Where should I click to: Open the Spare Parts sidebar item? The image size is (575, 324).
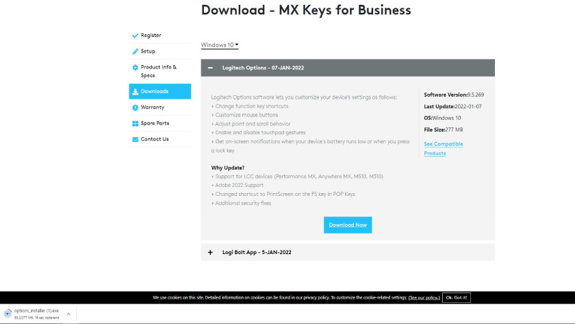pyautogui.click(x=155, y=123)
